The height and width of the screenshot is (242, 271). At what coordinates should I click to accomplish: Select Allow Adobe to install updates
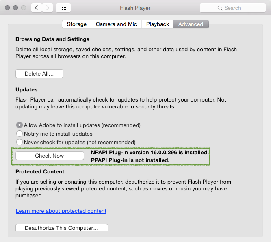(19, 125)
